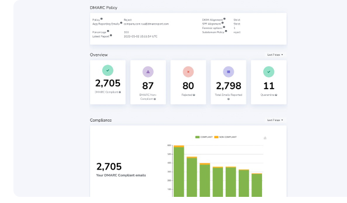Open the Compliance Last 7 days dropdown
Image resolution: width=347 pixels, height=203 pixels.
pyautogui.click(x=275, y=120)
